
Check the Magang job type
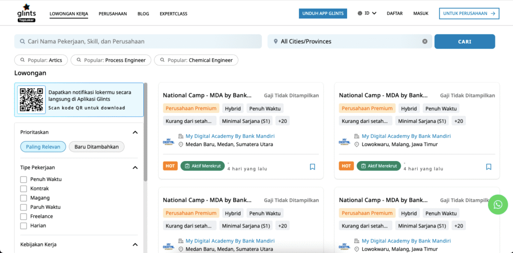pyautogui.click(x=24, y=198)
